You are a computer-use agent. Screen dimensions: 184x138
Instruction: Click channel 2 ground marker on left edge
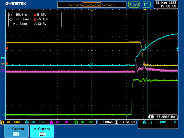click(3, 58)
